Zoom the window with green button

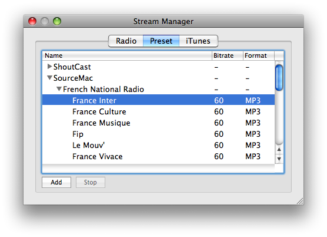pyautogui.click(x=57, y=21)
